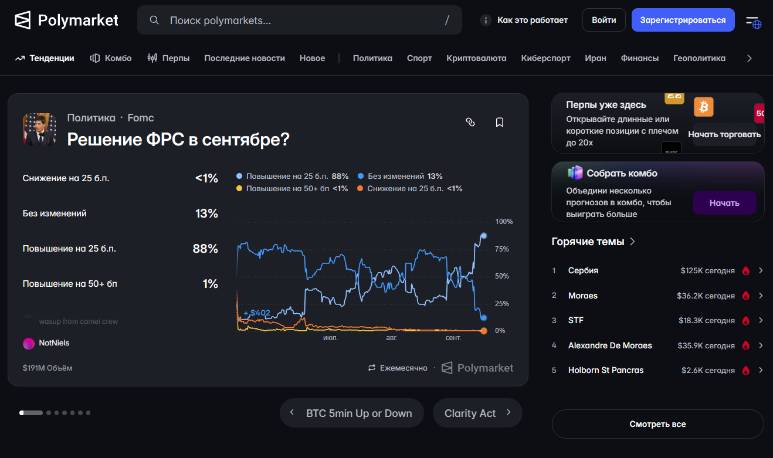Click the flame icon next to Moraes
The image size is (773, 458).
[x=746, y=296]
